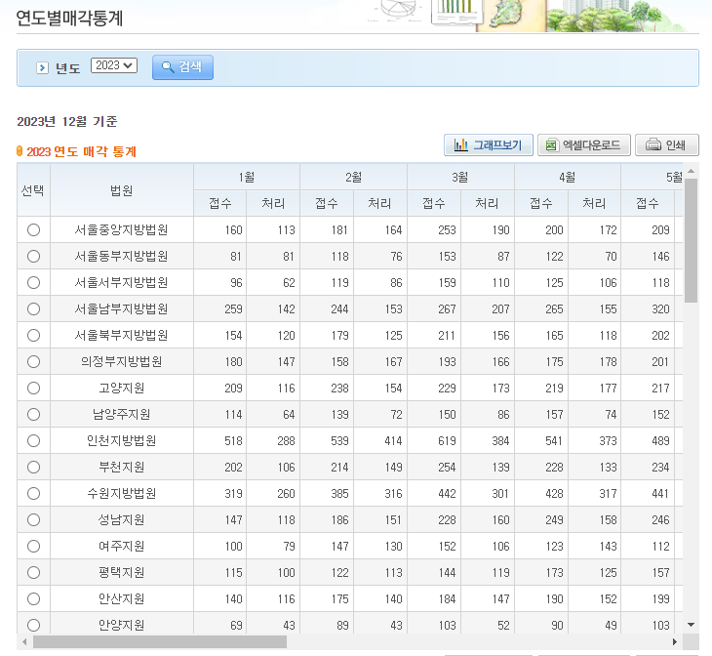712x656 pixels.
Task: Select the 성남지원 radio button
Action: 33,520
